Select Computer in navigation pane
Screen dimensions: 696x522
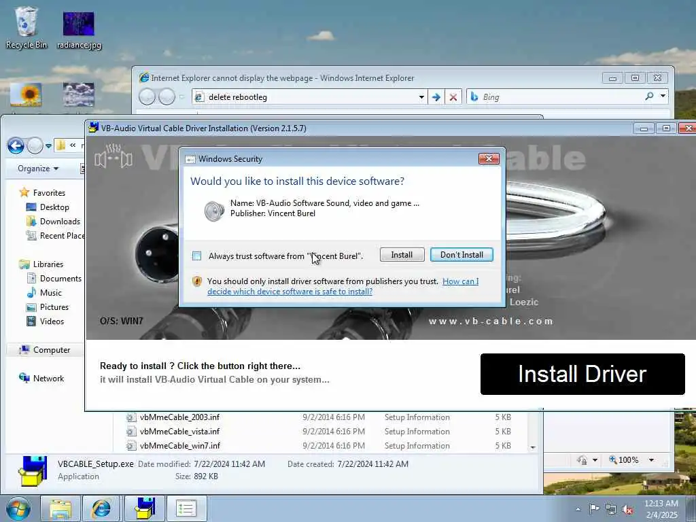44,350
